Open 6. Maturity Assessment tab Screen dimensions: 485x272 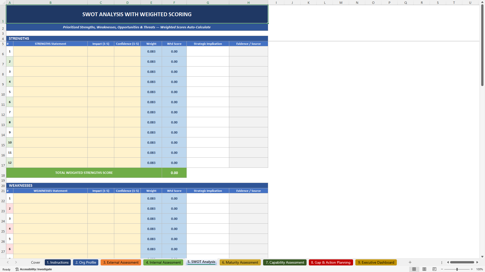click(x=240, y=262)
